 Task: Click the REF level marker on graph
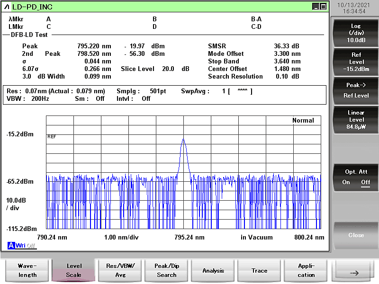coord(52,136)
